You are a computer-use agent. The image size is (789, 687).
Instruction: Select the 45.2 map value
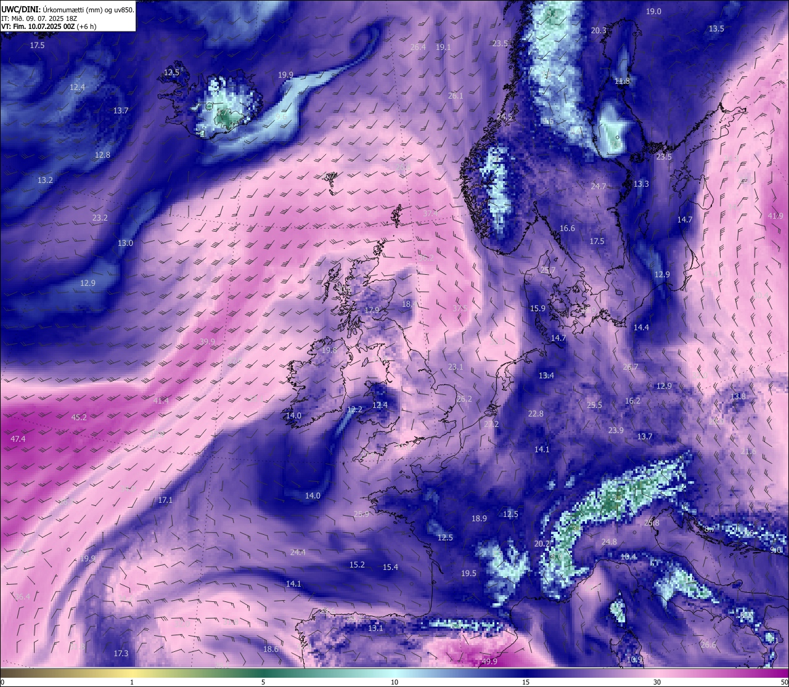click(79, 417)
